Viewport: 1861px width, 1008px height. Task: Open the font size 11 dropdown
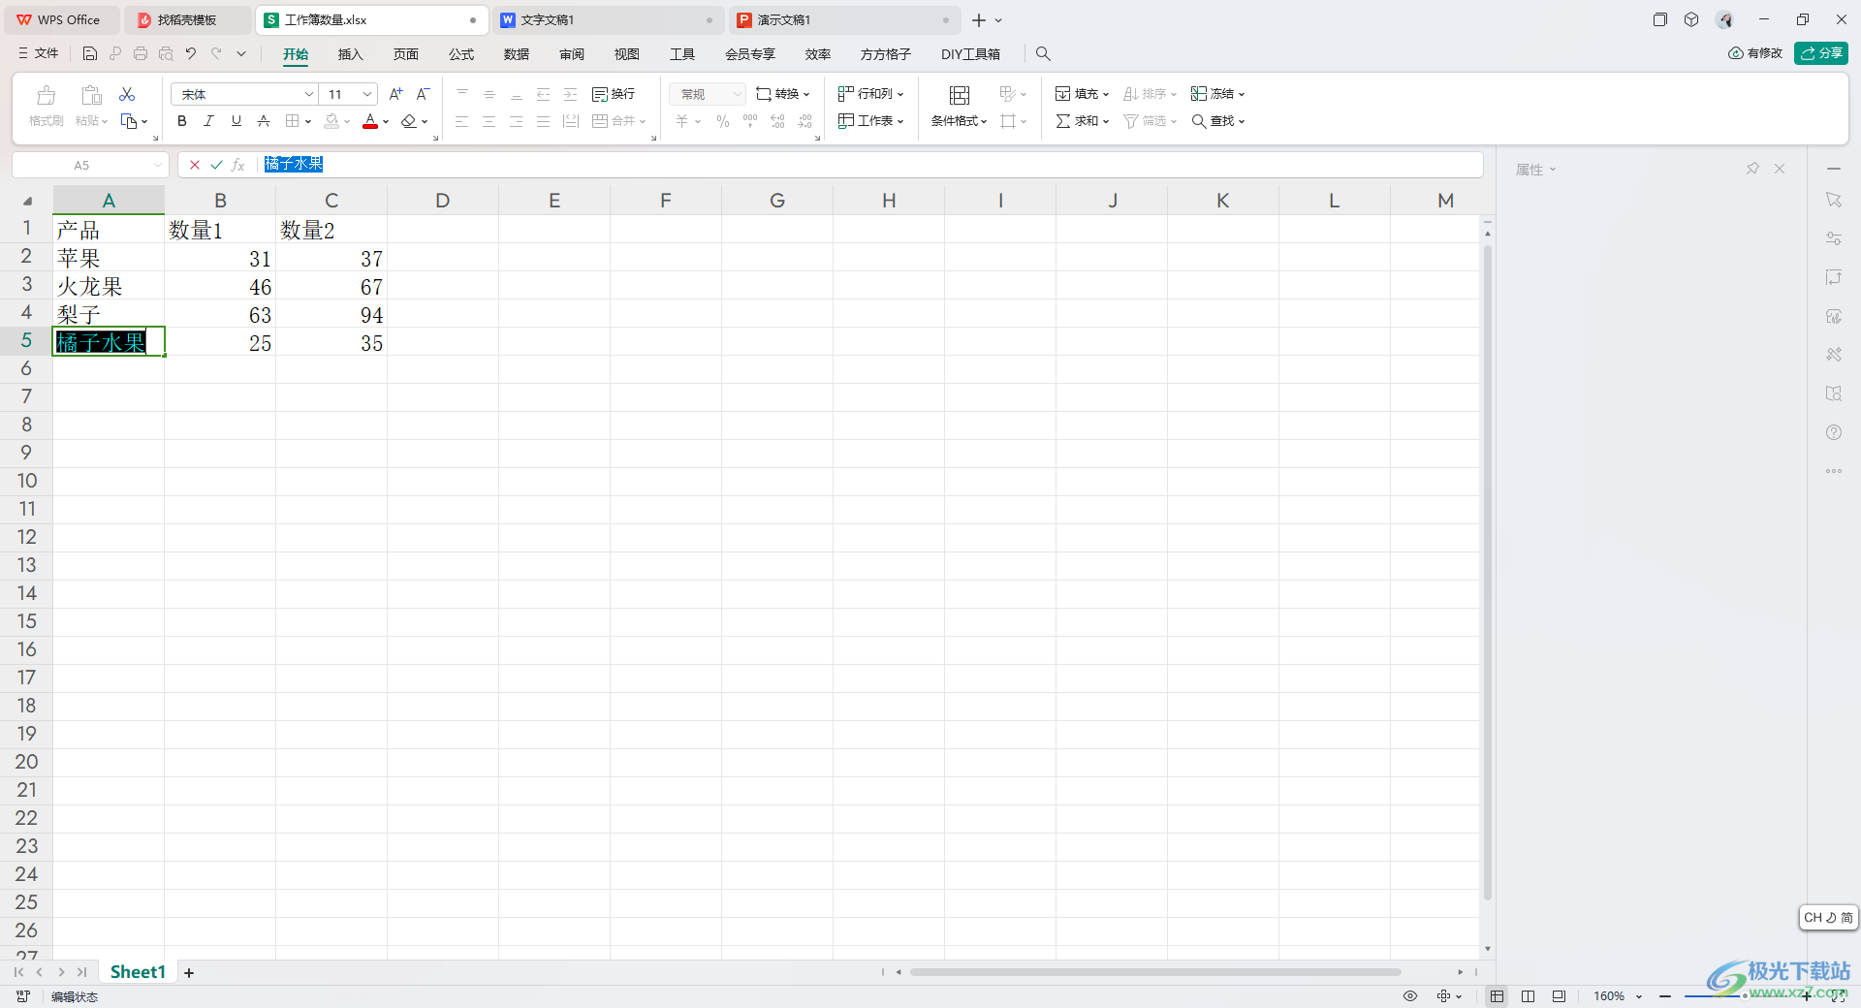click(x=367, y=94)
